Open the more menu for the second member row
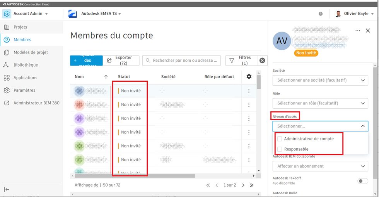This screenshot has width=379, height=197. pyautogui.click(x=249, y=105)
